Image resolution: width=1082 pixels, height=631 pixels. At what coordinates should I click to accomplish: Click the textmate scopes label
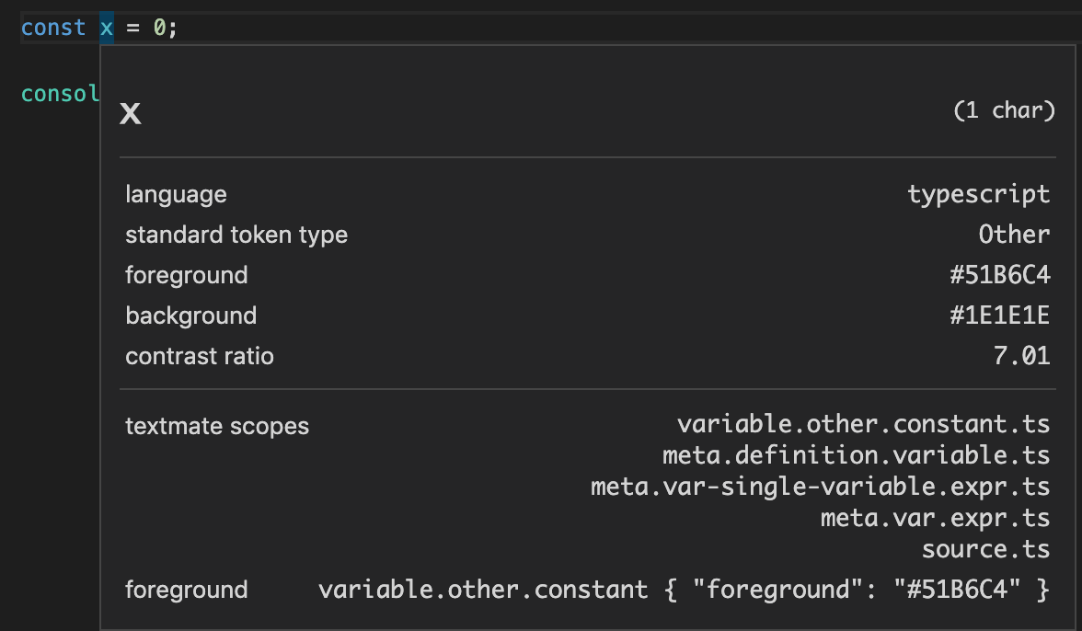(216, 426)
